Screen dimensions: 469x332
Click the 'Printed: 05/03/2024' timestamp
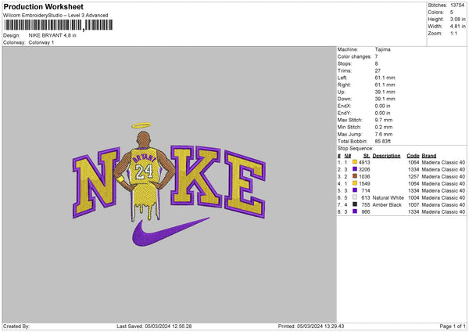click(x=311, y=326)
